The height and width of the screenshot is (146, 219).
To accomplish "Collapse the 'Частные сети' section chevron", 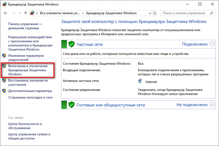I will click(x=212, y=44).
